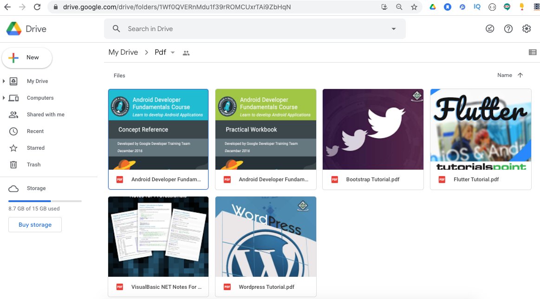The width and height of the screenshot is (540, 299).
Task: Click the Storage cloud icon
Action: [x=13, y=188]
